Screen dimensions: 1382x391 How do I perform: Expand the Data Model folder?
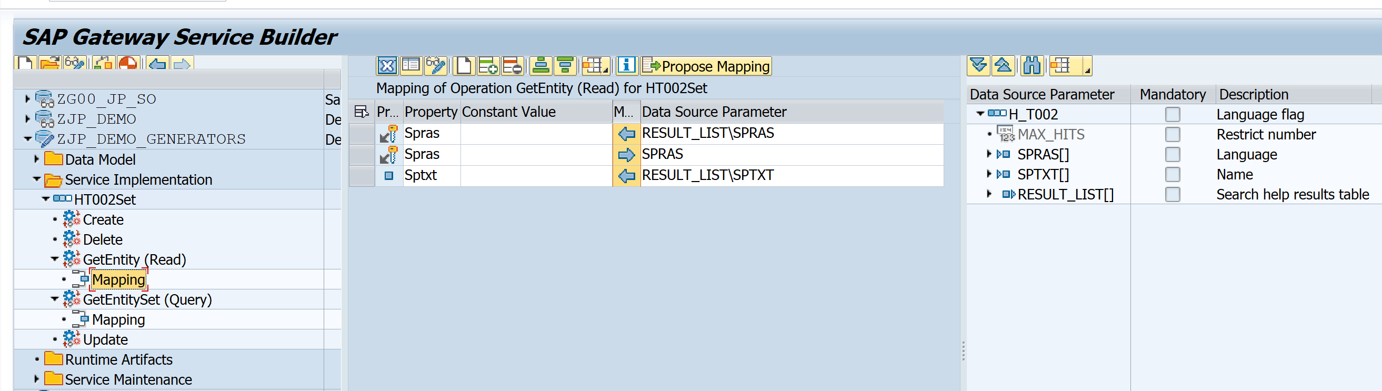[36, 159]
